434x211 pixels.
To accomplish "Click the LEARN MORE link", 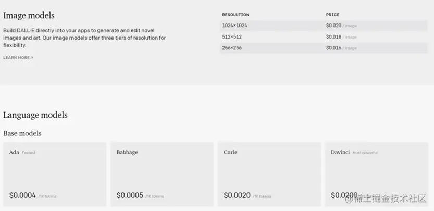I will click(16, 58).
